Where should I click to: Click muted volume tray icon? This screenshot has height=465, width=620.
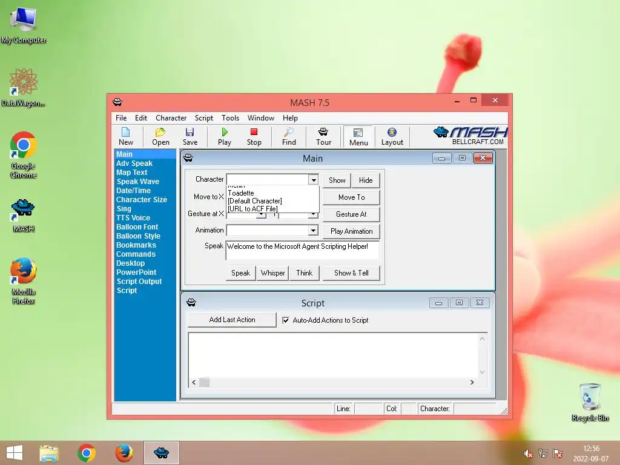click(x=528, y=453)
